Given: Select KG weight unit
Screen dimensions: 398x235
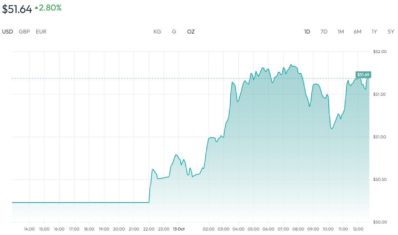Looking at the screenshot, I should click(x=157, y=32).
